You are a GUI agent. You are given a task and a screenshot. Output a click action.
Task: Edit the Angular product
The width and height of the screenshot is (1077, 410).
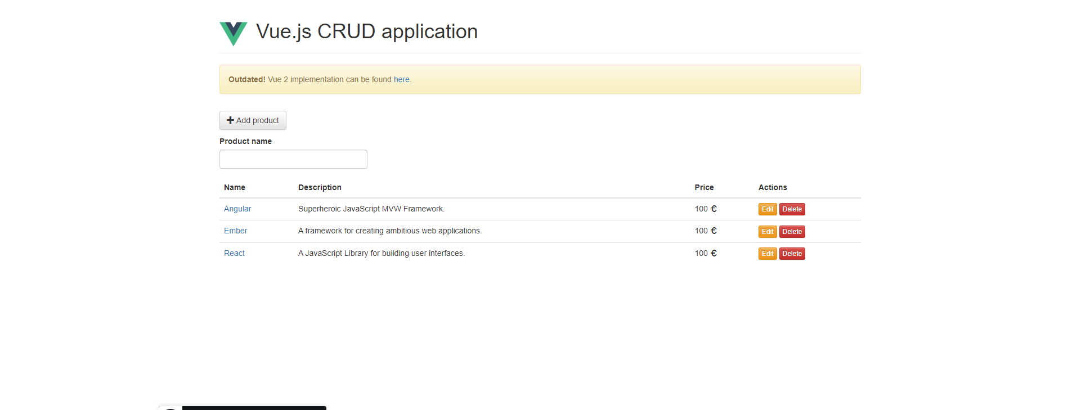tap(768, 209)
